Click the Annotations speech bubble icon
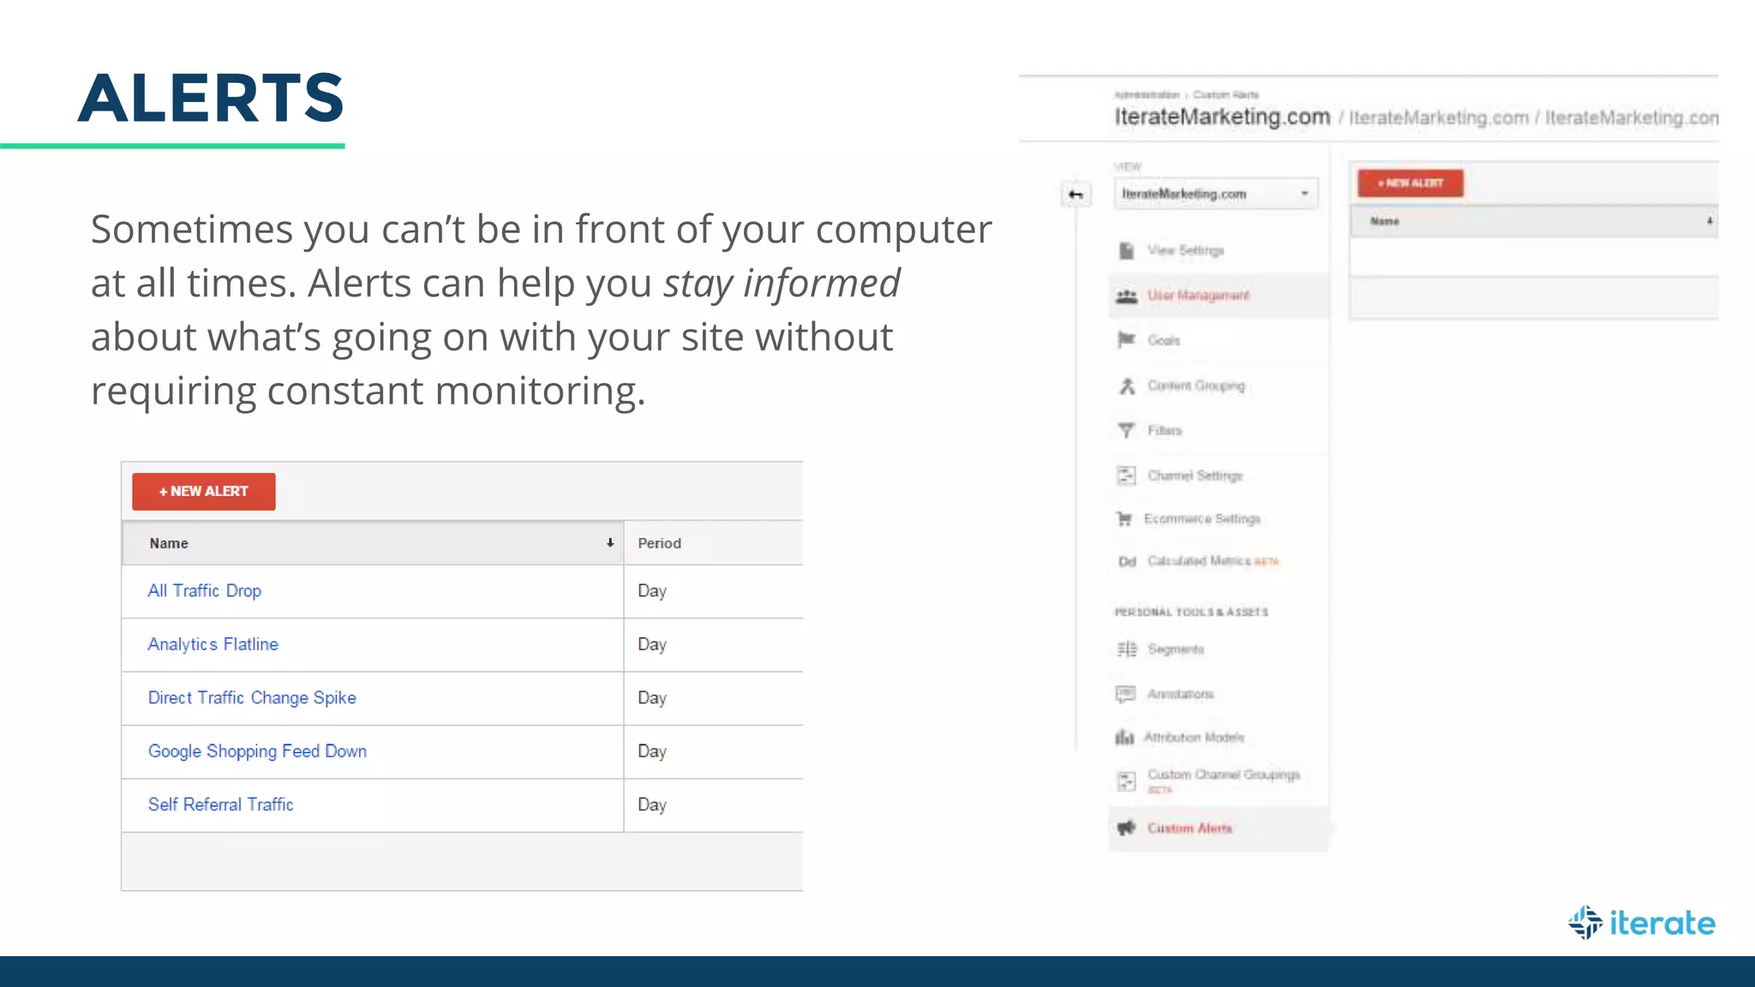The image size is (1755, 987). [1126, 694]
